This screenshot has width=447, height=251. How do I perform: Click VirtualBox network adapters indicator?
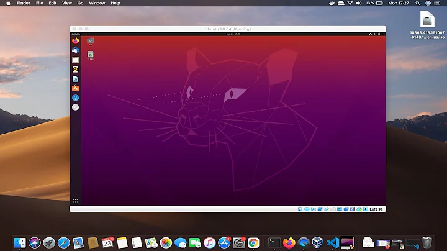click(x=320, y=209)
